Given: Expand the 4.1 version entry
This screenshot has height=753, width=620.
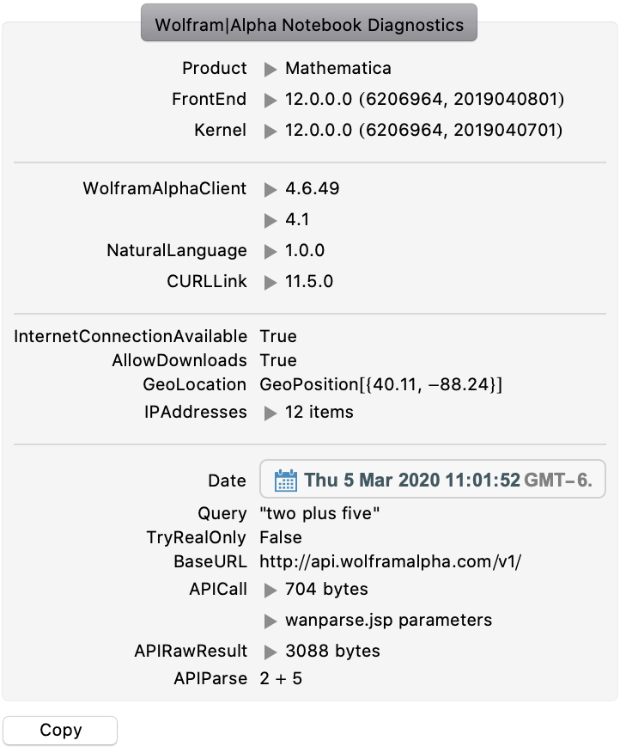Looking at the screenshot, I should (x=270, y=221).
